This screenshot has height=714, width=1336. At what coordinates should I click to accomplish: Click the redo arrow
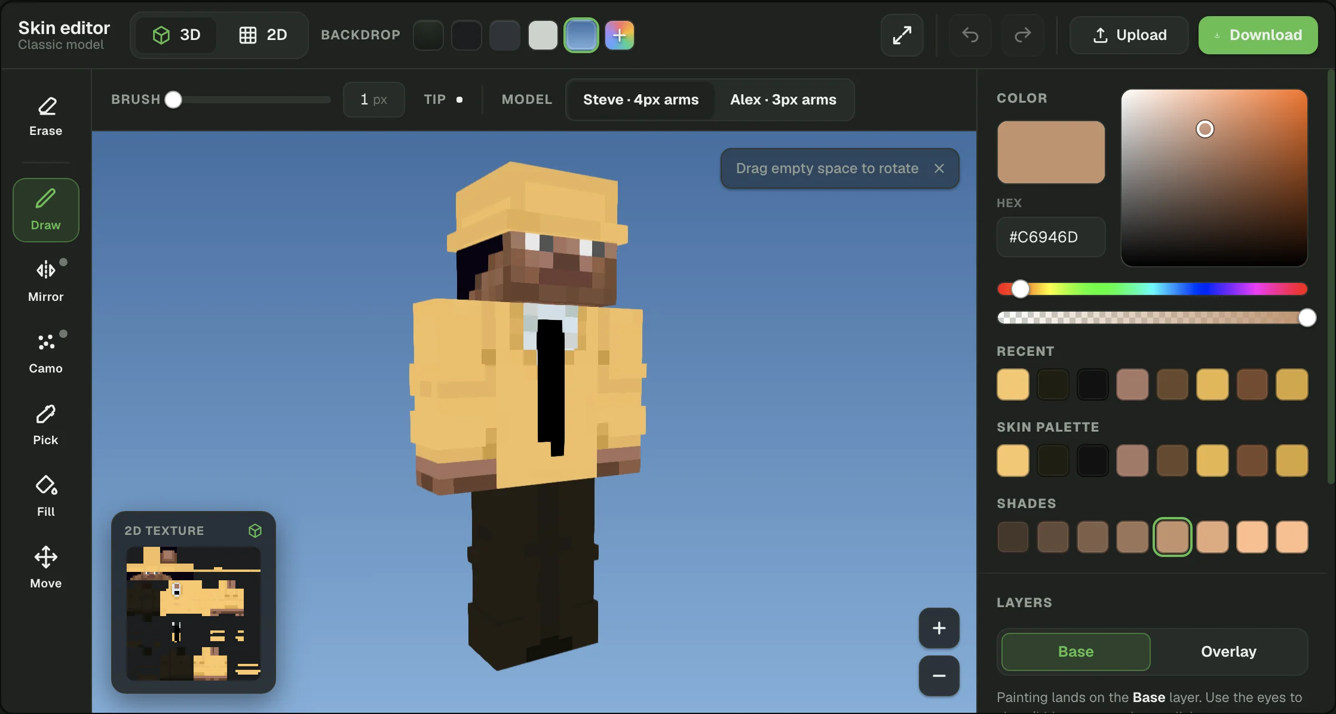click(x=1023, y=35)
